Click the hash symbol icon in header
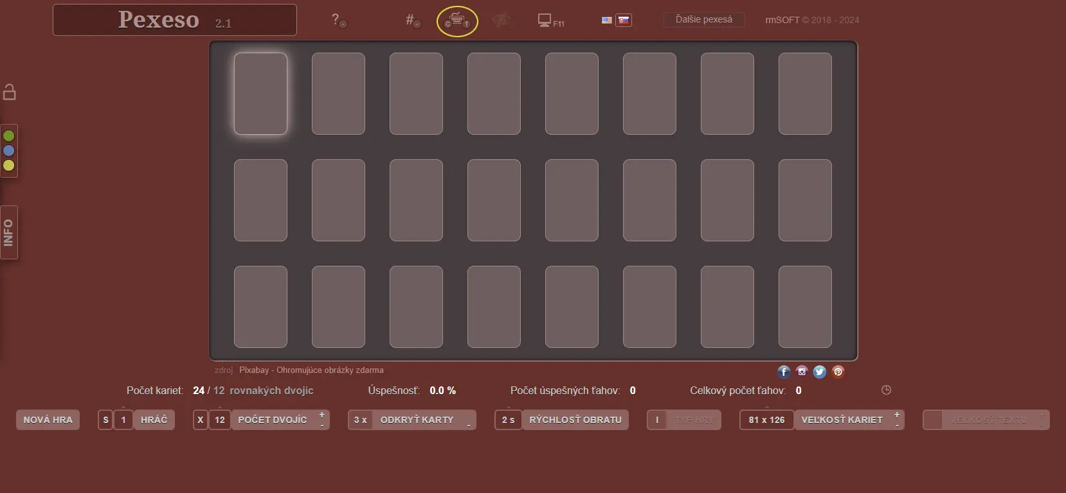 (411, 21)
